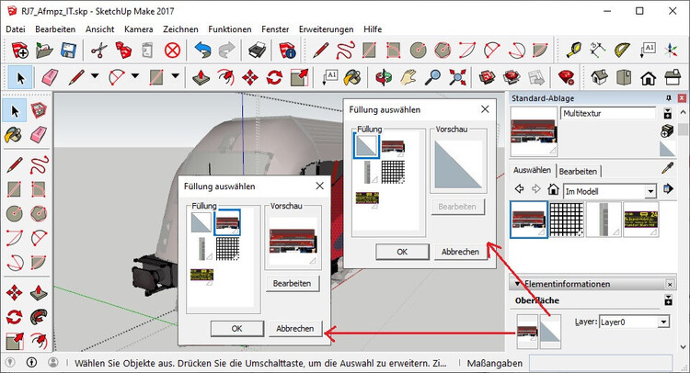Select the Make Component tool in the left toolbar
690x373 pixels.
39,110
